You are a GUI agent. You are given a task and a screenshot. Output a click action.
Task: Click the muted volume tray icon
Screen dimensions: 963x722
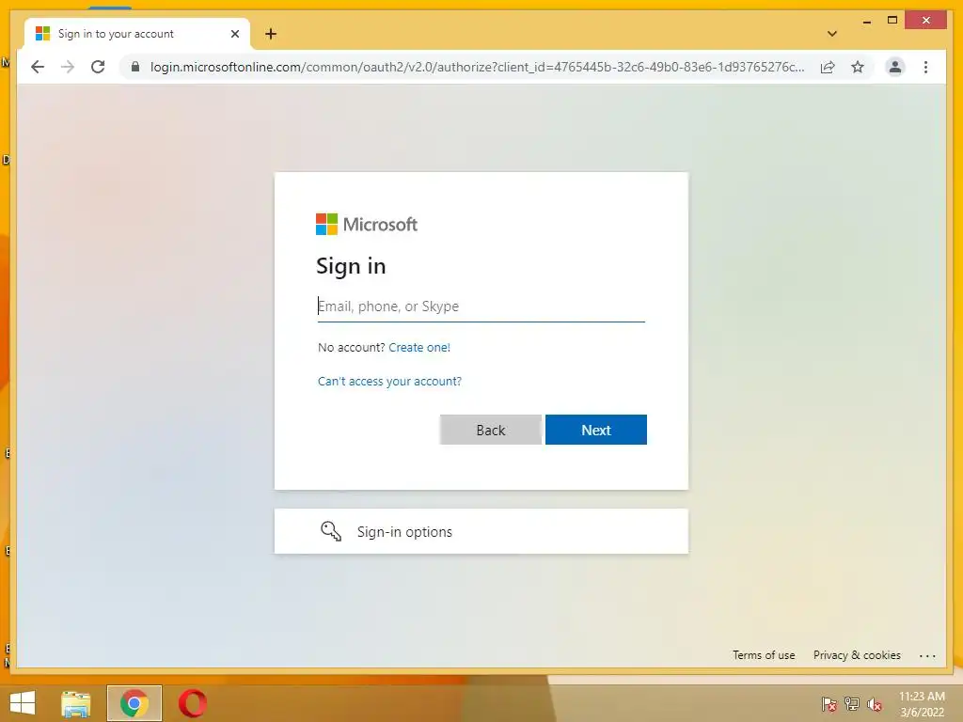[x=874, y=704]
